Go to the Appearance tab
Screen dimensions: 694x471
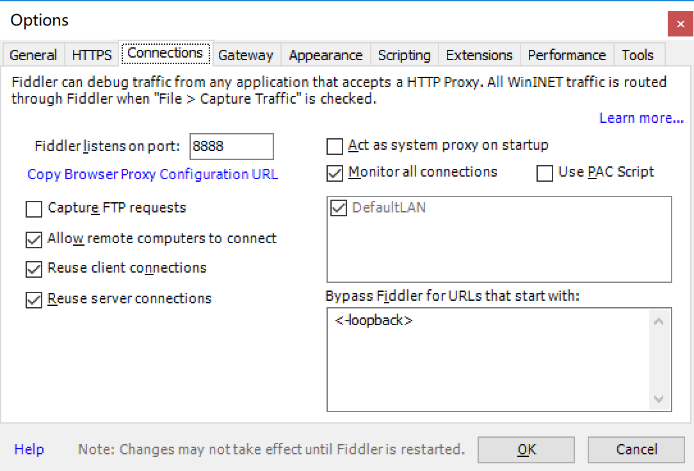click(326, 55)
